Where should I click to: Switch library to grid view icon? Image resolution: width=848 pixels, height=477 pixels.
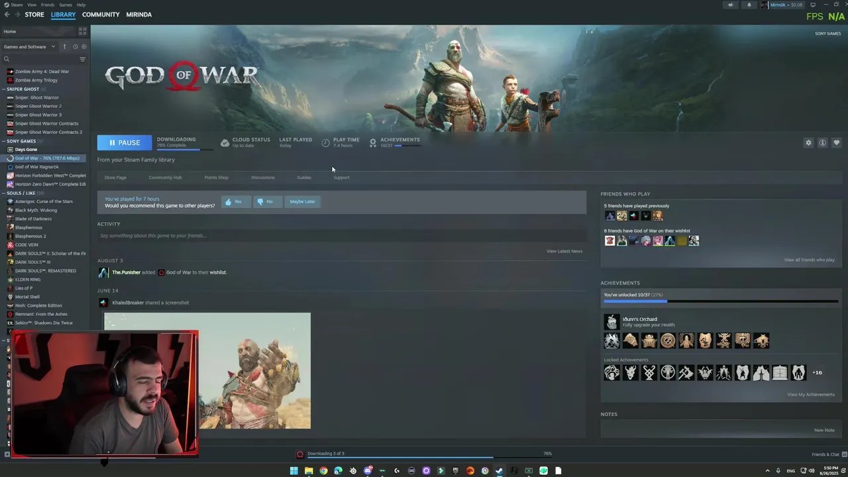pyautogui.click(x=83, y=31)
